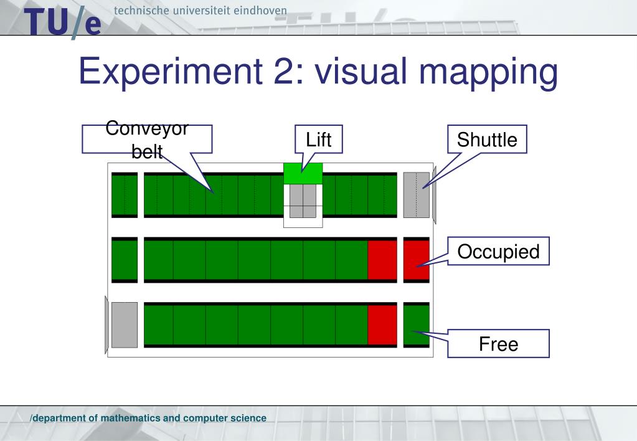Click the 'Experiment 2: visual mapping' title
Image resolution: width=637 pixels, height=441 pixels.
coord(319,72)
